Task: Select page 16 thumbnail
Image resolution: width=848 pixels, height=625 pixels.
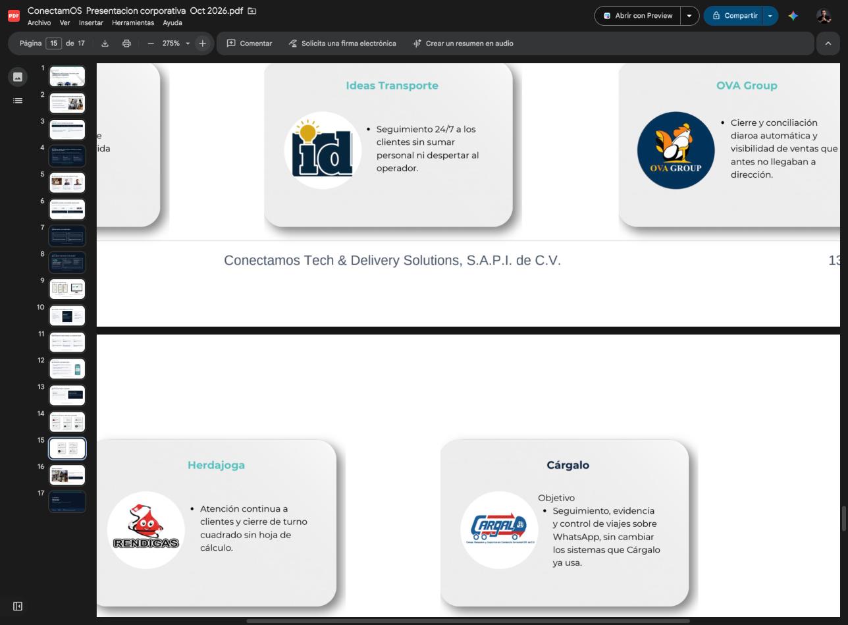Action: coord(67,475)
